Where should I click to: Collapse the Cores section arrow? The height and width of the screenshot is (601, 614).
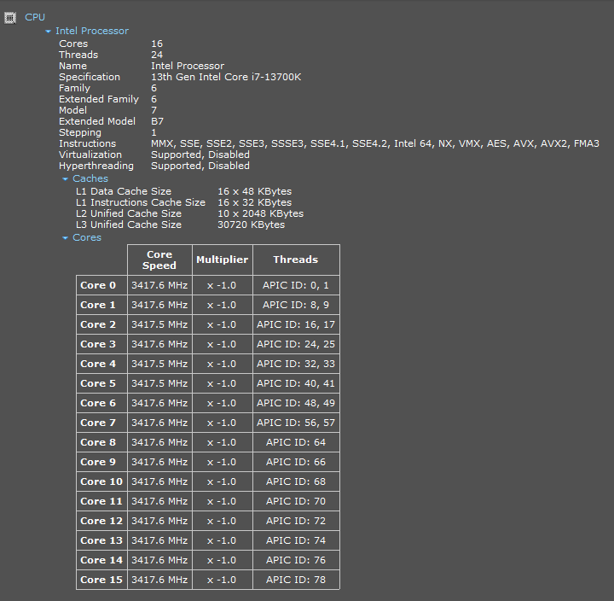(x=66, y=238)
